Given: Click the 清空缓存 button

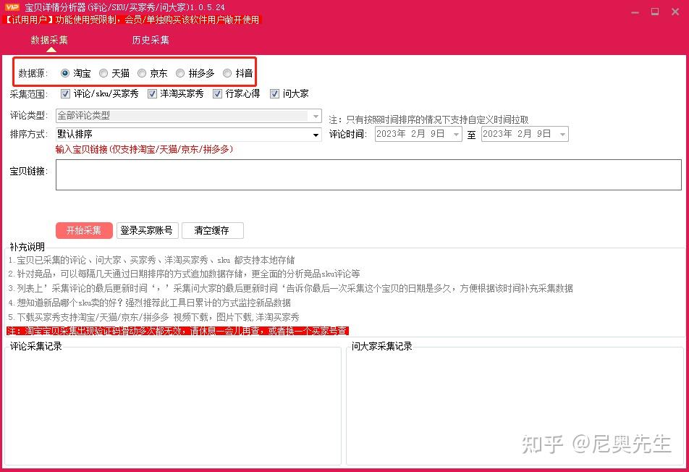Looking at the screenshot, I should click(x=212, y=230).
